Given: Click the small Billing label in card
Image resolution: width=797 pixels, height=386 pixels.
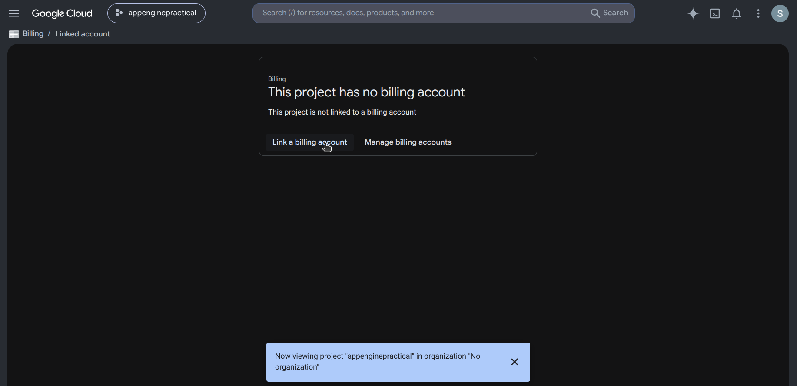Looking at the screenshot, I should [277, 79].
